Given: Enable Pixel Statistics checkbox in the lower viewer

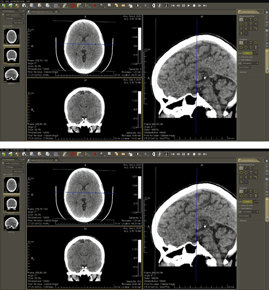Looking at the screenshot, I should [x=240, y=208].
